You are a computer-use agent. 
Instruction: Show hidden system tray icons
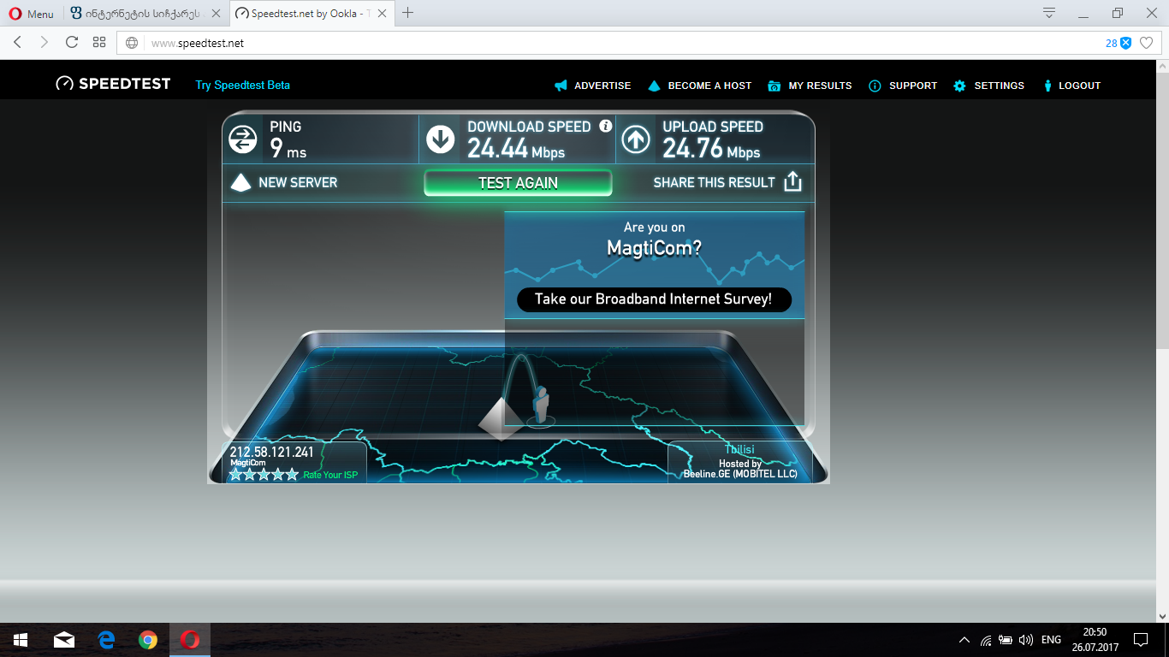pos(964,640)
